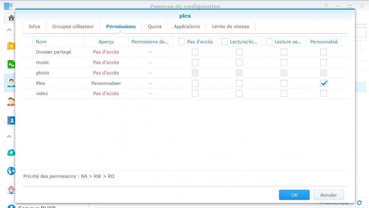Click the refresh icon at bottom right

click(359, 203)
